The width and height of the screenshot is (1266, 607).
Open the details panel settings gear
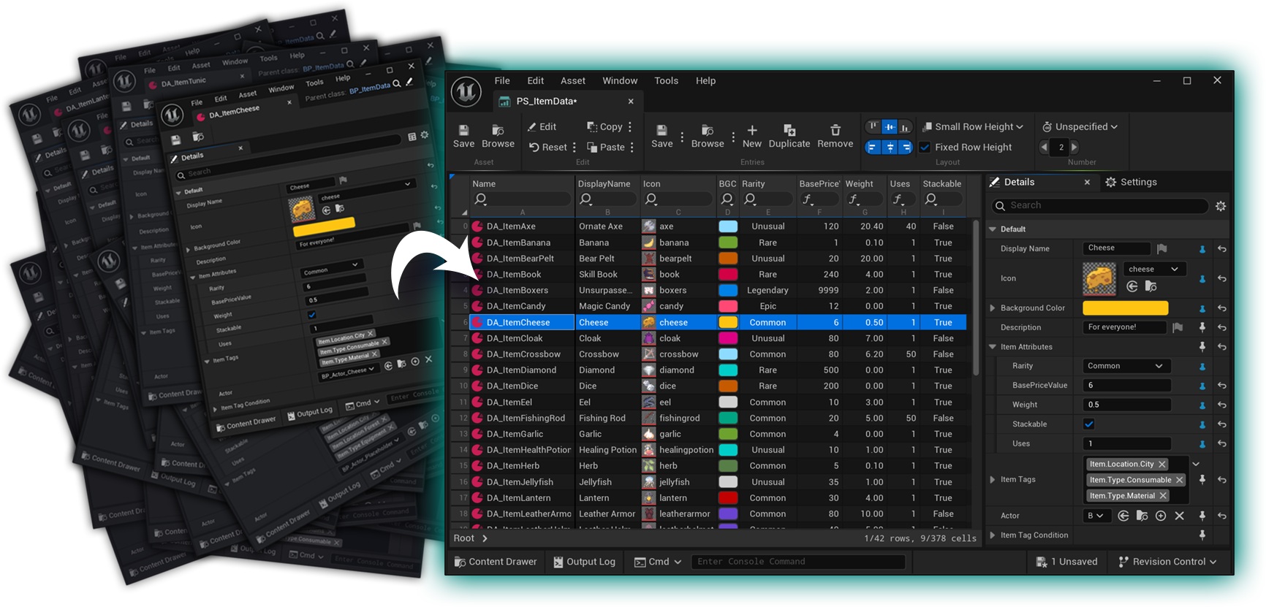point(1220,206)
